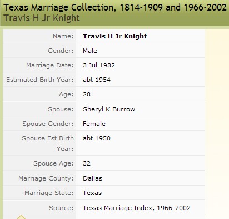The height and width of the screenshot is (219, 229).
Task: Click the yellow icon at bottom-left corner
Action: (x=21, y=217)
